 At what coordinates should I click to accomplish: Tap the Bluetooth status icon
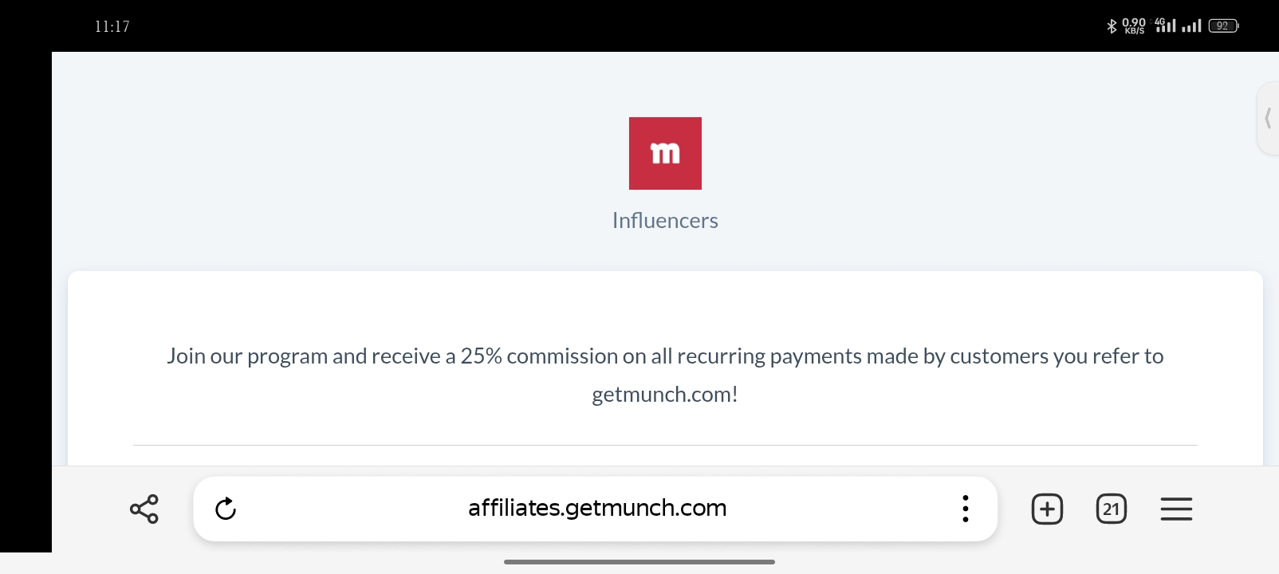click(1112, 26)
